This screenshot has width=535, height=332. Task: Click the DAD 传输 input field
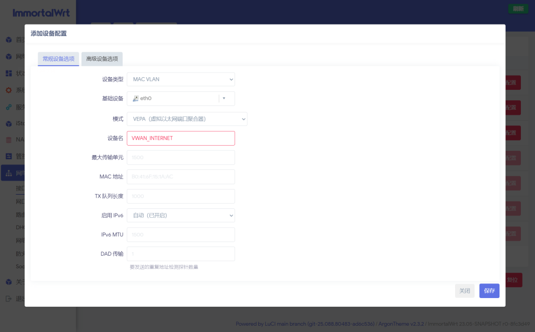point(181,254)
